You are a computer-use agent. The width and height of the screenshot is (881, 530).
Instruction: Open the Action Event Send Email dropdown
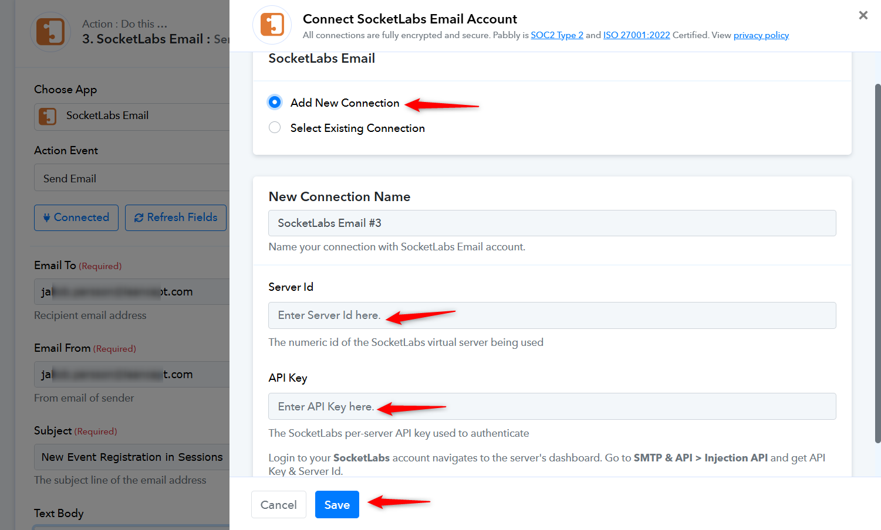tap(132, 178)
